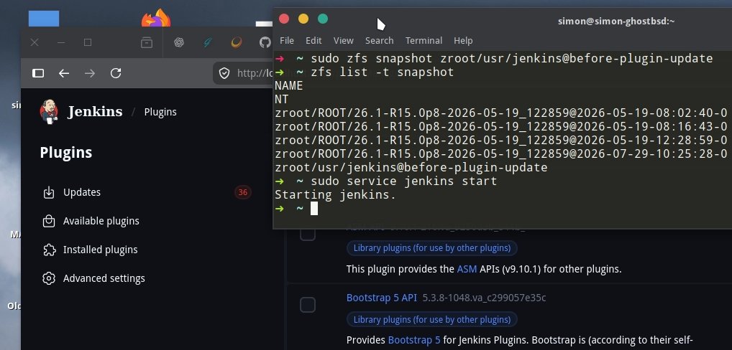Click the browser URL address field

243,73
